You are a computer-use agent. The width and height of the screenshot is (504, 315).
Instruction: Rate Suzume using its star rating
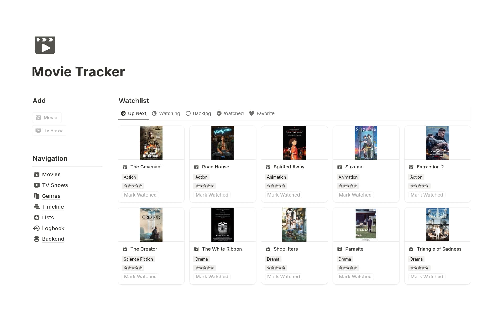coord(348,186)
